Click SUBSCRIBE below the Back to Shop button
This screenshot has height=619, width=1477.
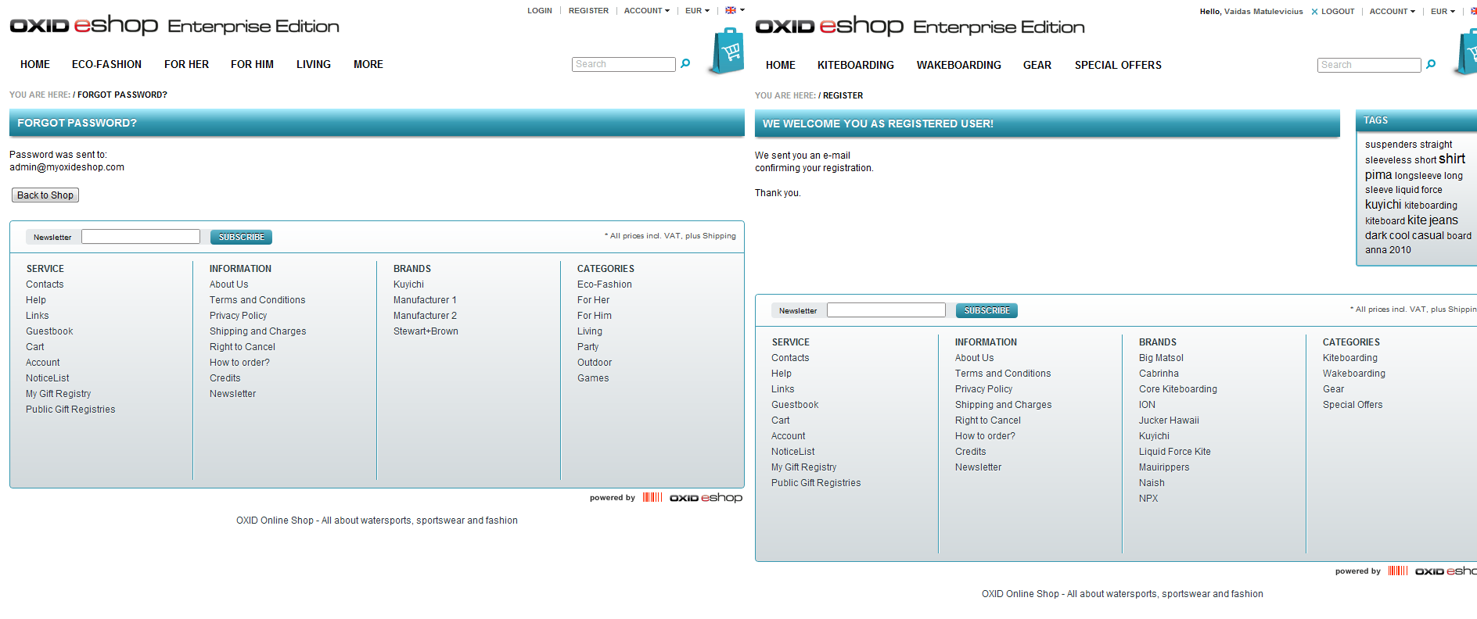click(x=241, y=238)
